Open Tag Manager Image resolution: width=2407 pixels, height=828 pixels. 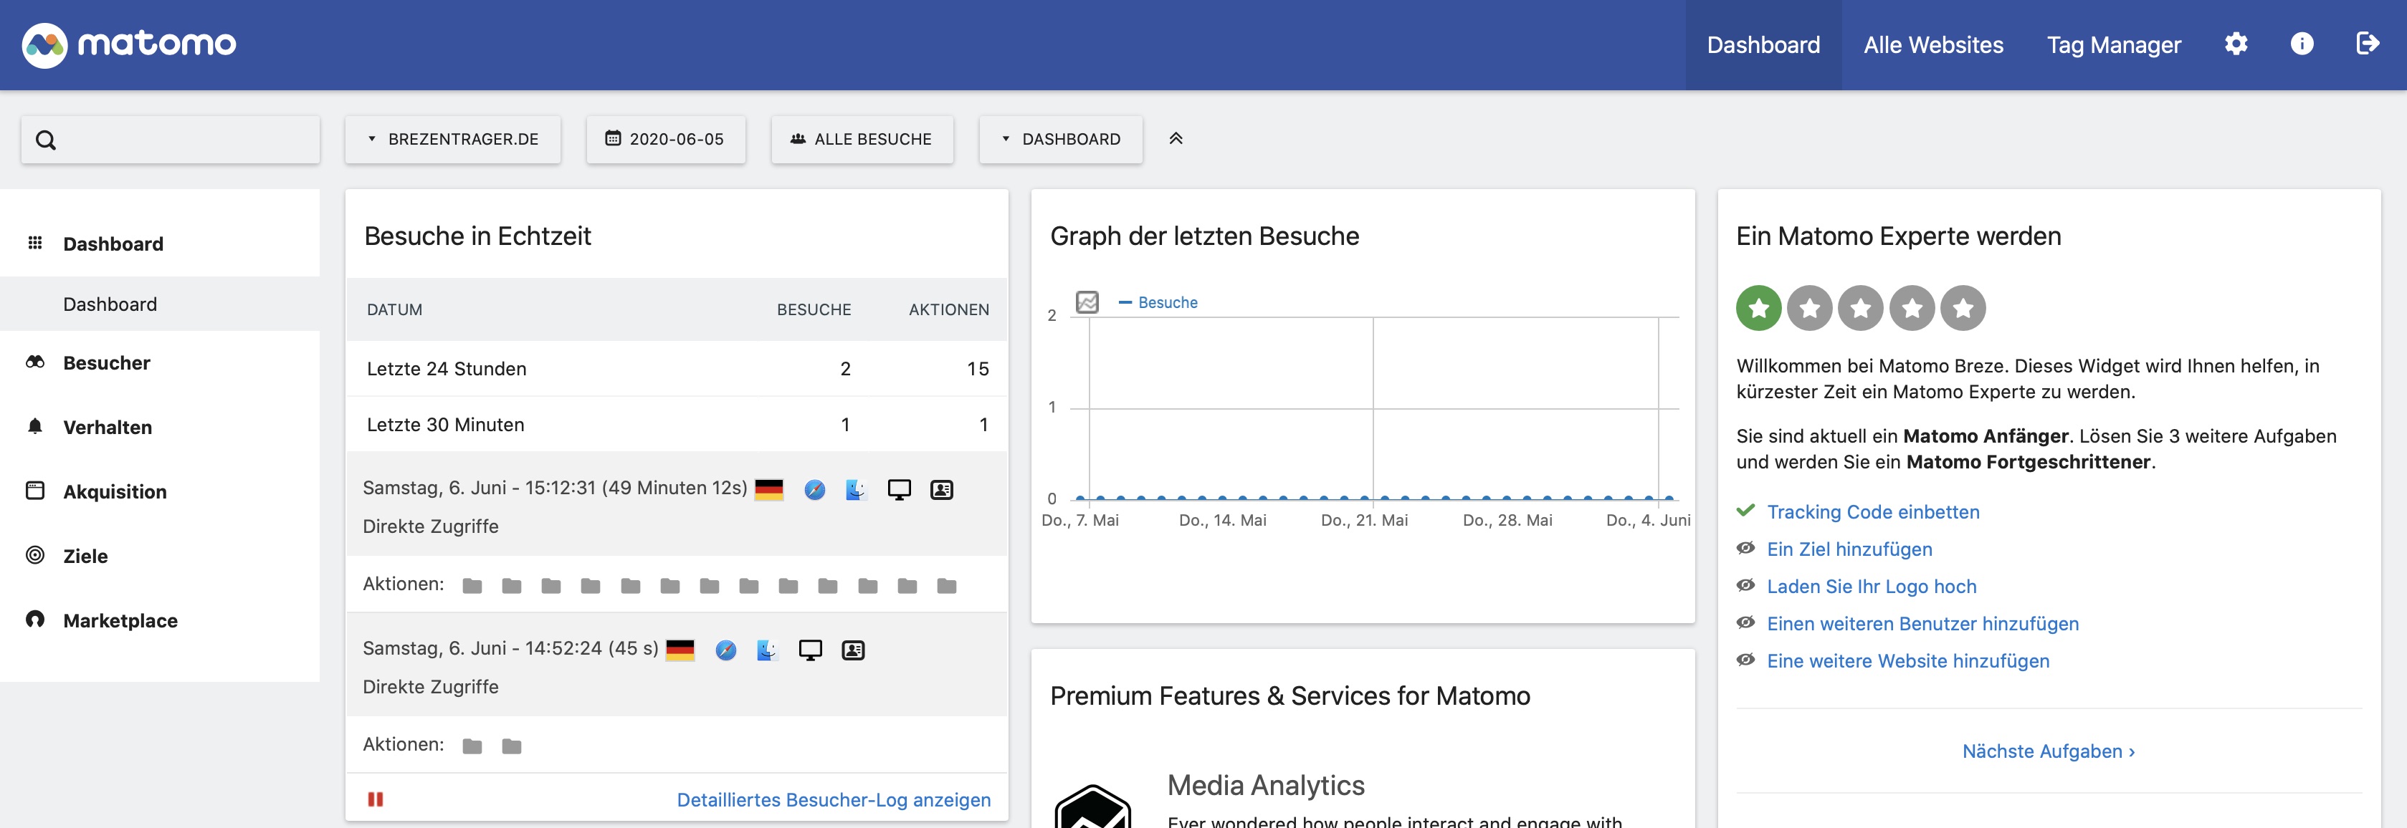click(2114, 45)
